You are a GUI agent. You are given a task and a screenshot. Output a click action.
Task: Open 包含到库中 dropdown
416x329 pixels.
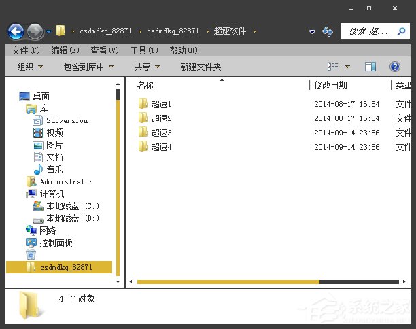[88, 67]
